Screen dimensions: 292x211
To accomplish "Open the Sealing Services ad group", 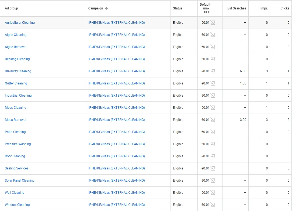I will pyautogui.click(x=17, y=168).
